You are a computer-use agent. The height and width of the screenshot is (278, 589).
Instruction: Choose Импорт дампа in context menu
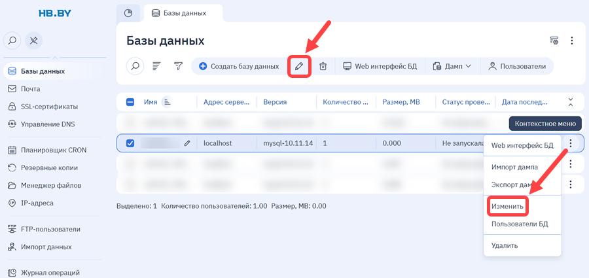(x=522, y=167)
